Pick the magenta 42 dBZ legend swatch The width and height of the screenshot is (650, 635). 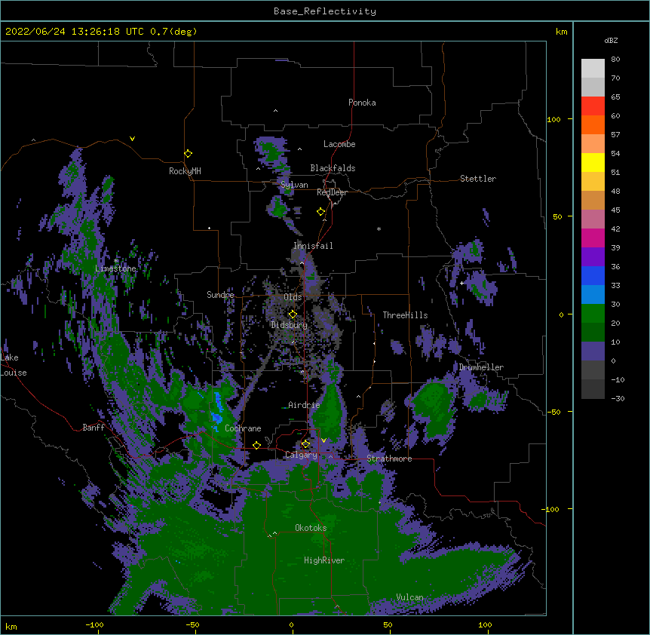(593, 238)
